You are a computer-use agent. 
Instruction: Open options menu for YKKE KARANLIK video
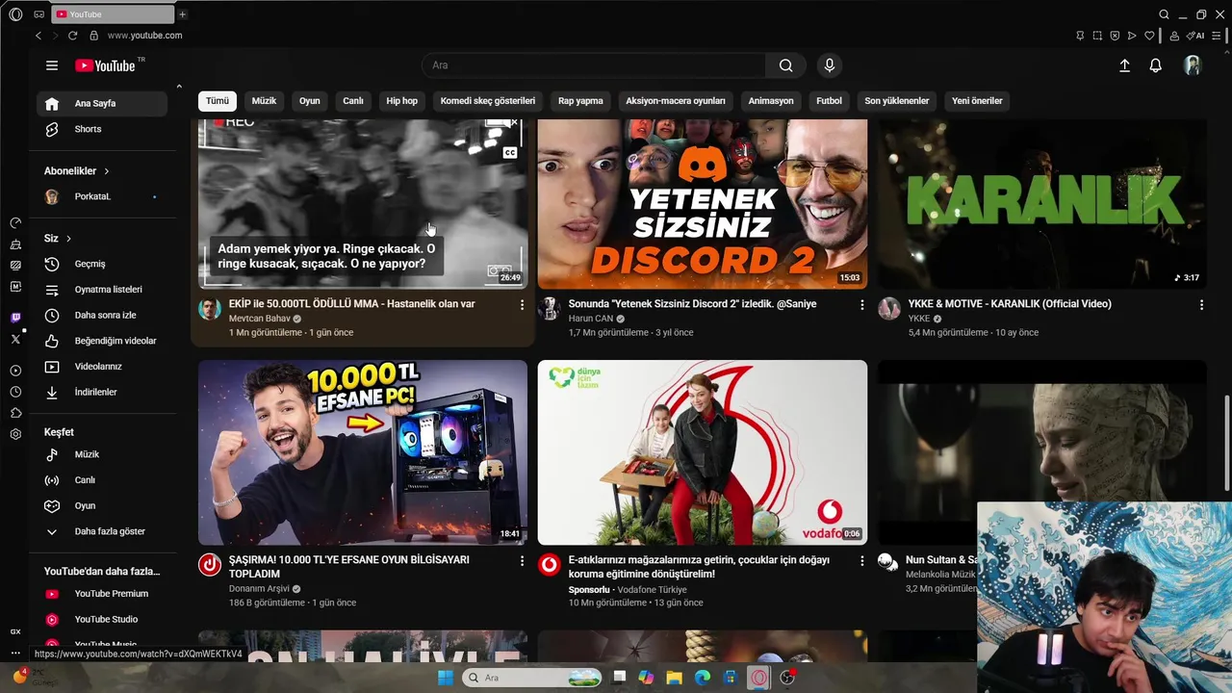click(1201, 305)
